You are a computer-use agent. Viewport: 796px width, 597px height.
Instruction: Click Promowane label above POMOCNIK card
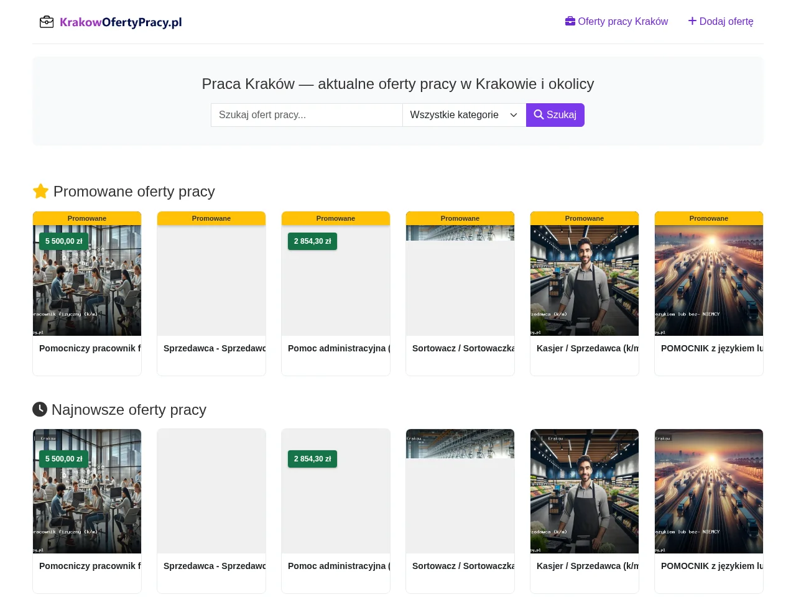coord(709,218)
